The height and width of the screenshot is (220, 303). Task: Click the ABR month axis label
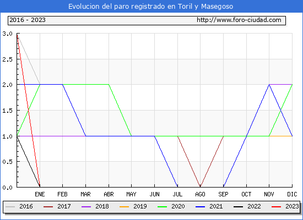pyautogui.click(x=109, y=194)
